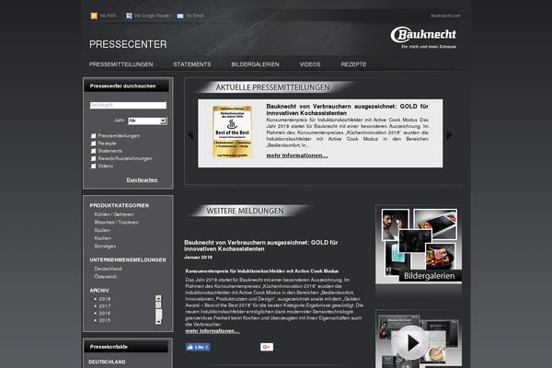Click the archive scrollbar up arrow

pyautogui.click(x=158, y=298)
